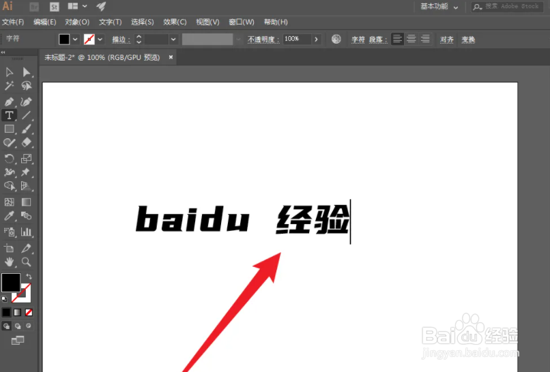Image resolution: width=550 pixels, height=372 pixels.
Task: Open the 文件(F) menu
Action: 13,22
